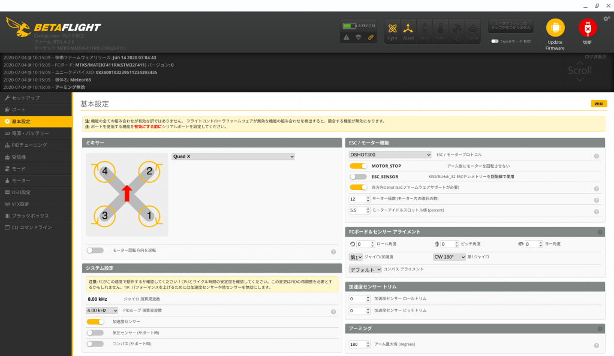Enable the compass sensor switch

click(x=95, y=344)
